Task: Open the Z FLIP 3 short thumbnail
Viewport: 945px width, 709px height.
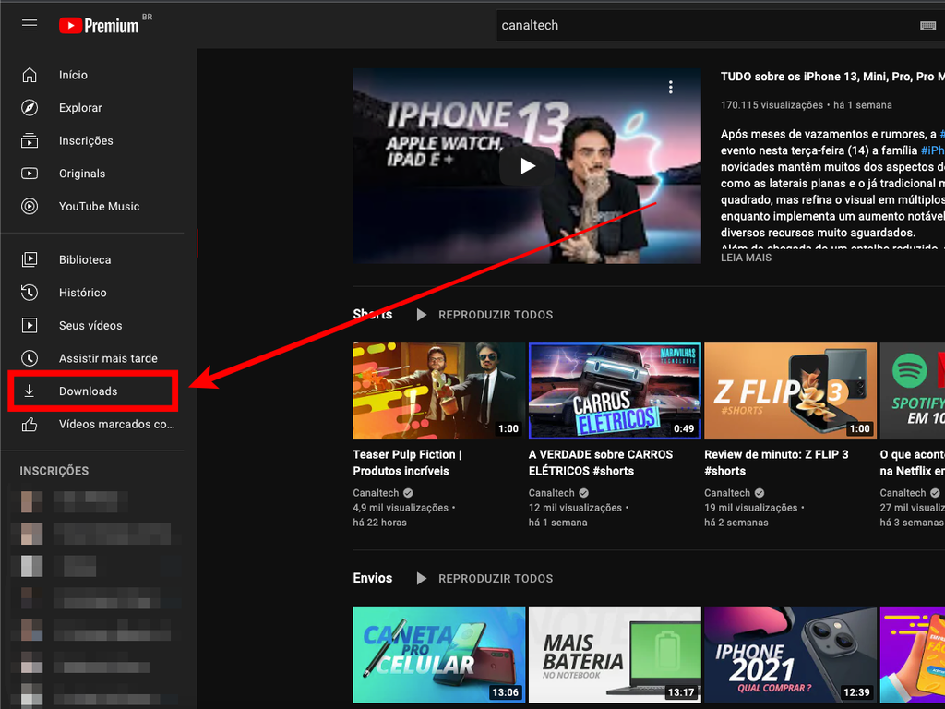Action: pyautogui.click(x=790, y=391)
